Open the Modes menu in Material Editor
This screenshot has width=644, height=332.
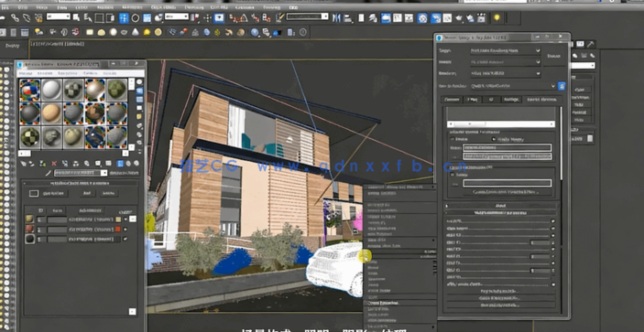click(25, 73)
